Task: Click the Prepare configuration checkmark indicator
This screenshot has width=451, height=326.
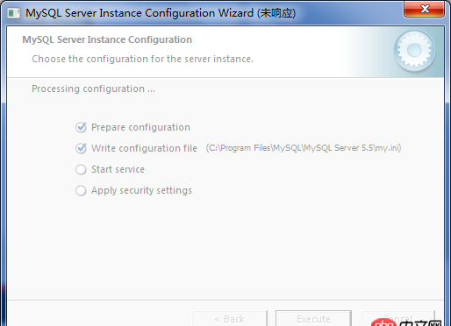Action: point(81,127)
